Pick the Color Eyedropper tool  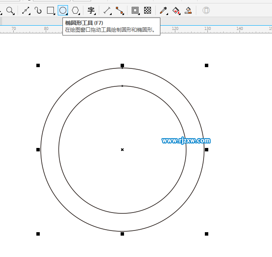(163, 10)
